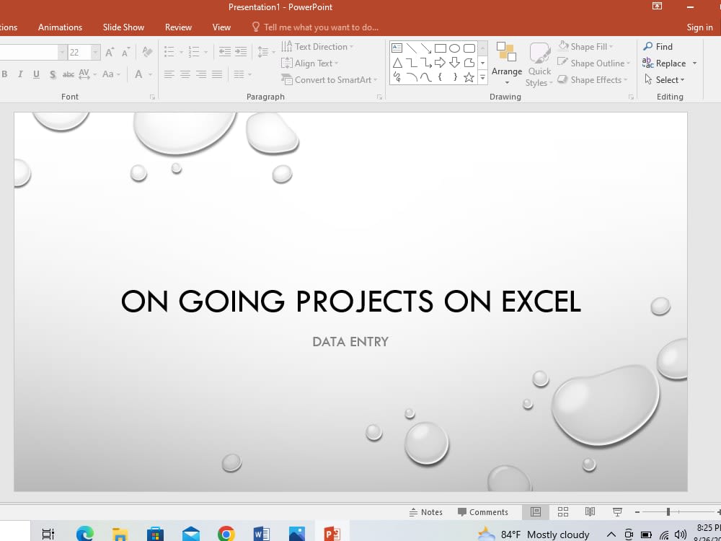721x541 pixels.
Task: Select the Right Arrow block shape
Action: click(x=441, y=63)
